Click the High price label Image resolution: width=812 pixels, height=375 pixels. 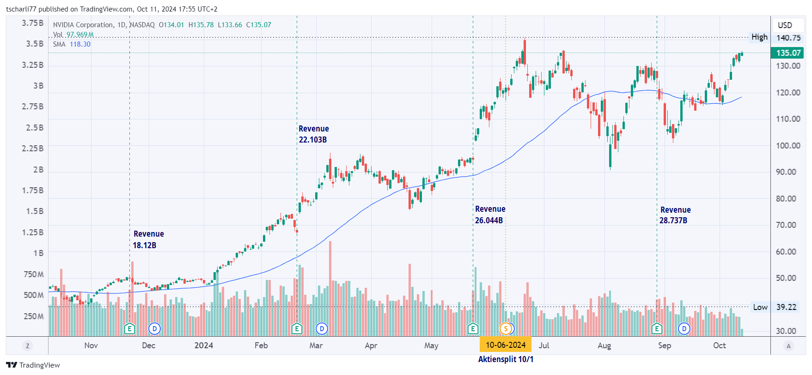pos(759,37)
